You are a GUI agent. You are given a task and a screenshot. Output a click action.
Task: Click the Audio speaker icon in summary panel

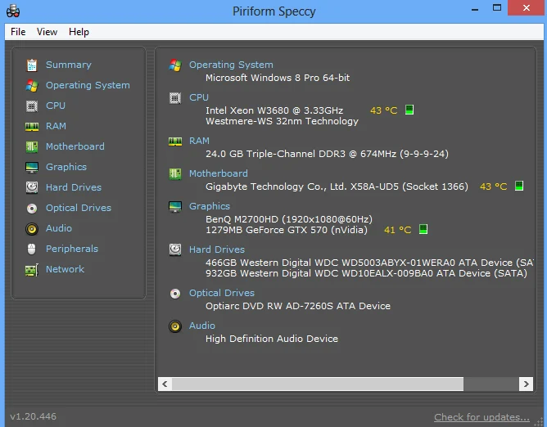(x=175, y=326)
